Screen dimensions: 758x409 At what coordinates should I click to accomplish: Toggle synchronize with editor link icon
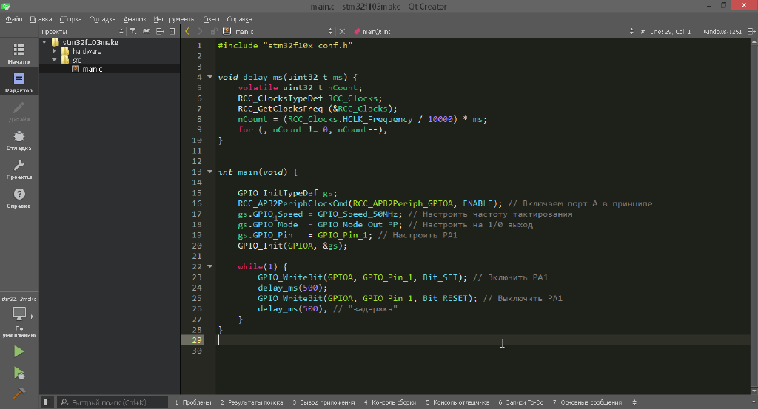(147, 32)
